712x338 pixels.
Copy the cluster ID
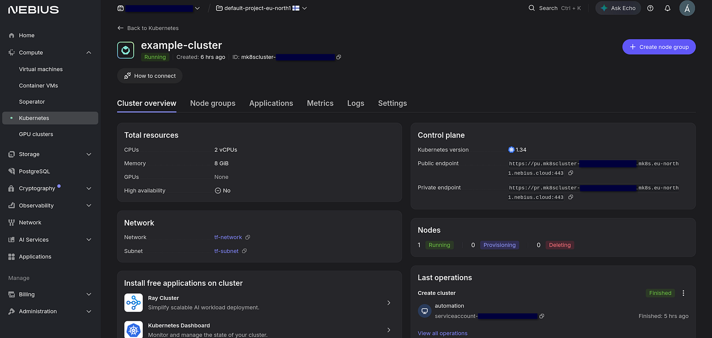click(339, 57)
